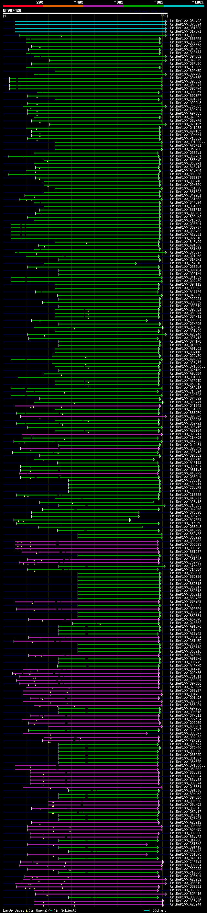This screenshot has height=913, width=207.
Task: Select hit UniRef100_C1E6S8
Action: [x=185, y=495]
